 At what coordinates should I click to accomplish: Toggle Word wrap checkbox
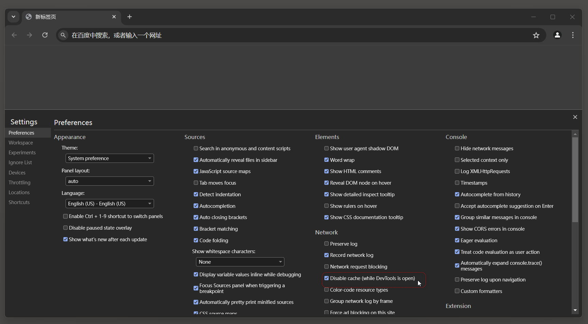click(326, 160)
